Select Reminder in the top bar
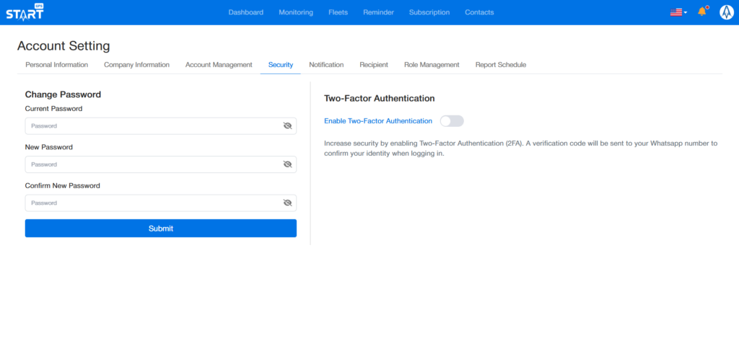Image resolution: width=739 pixels, height=349 pixels. pos(378,12)
